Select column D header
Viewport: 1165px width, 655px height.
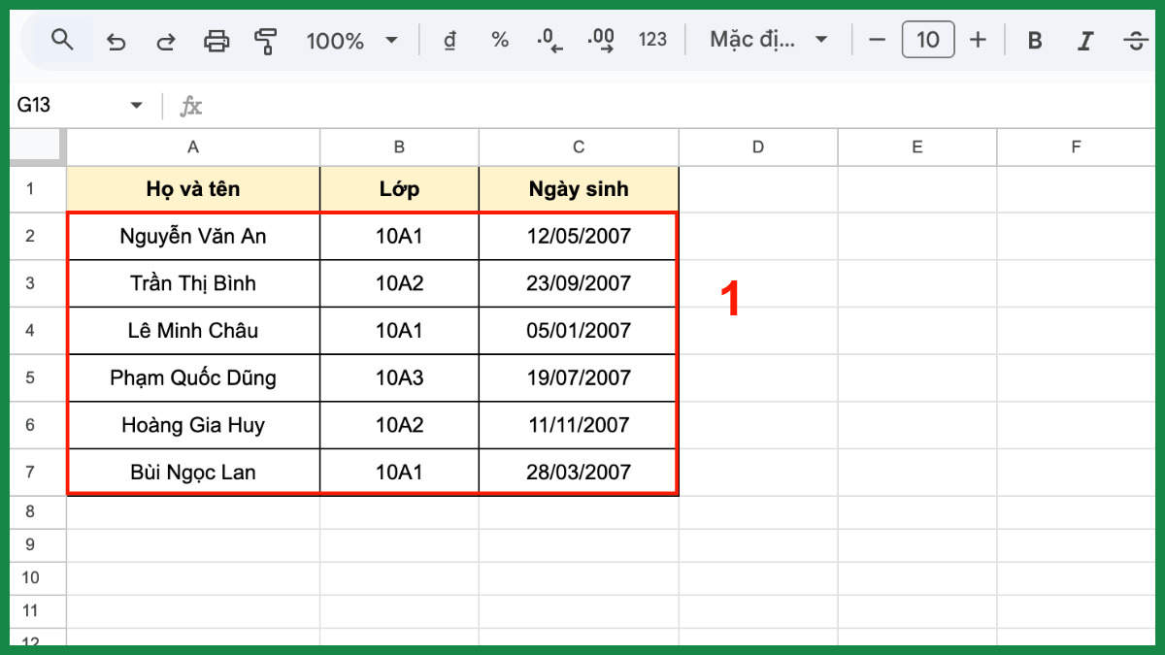(758, 147)
